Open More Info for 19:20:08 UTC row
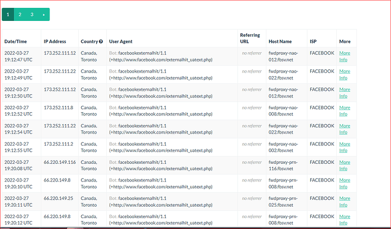The height and width of the screenshot is (229, 391). click(x=345, y=165)
